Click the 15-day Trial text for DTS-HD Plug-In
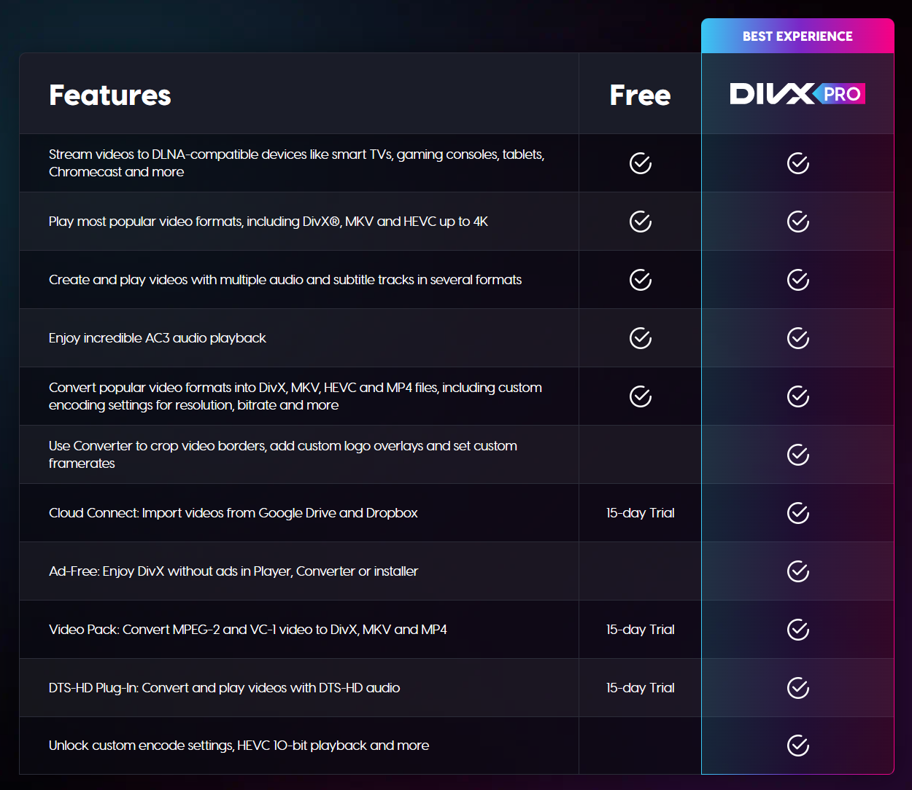 tap(641, 688)
